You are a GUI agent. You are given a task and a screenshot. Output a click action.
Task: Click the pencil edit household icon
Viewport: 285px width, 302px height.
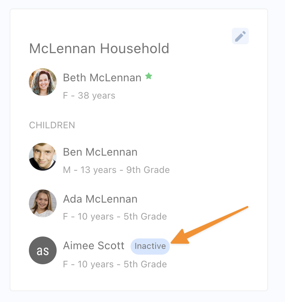pos(240,37)
